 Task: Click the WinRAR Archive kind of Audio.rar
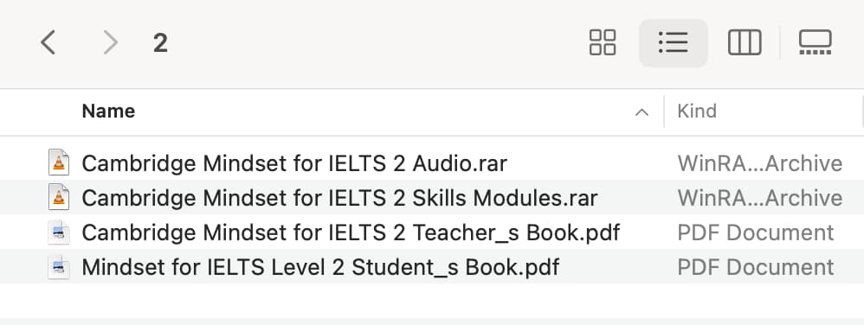(x=760, y=163)
